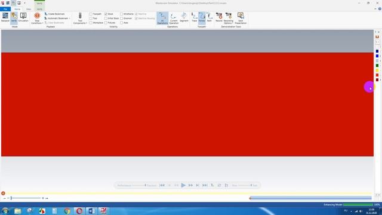Open Windows Start menu

point(5,211)
